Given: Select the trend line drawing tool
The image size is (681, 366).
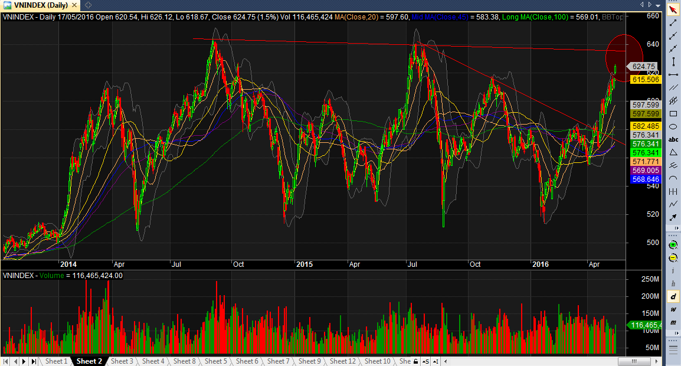Looking at the screenshot, I should 673,22.
